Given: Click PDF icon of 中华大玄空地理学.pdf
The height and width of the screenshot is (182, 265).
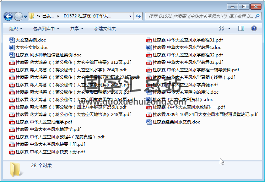Looking at the screenshot, I should pos(12,122).
